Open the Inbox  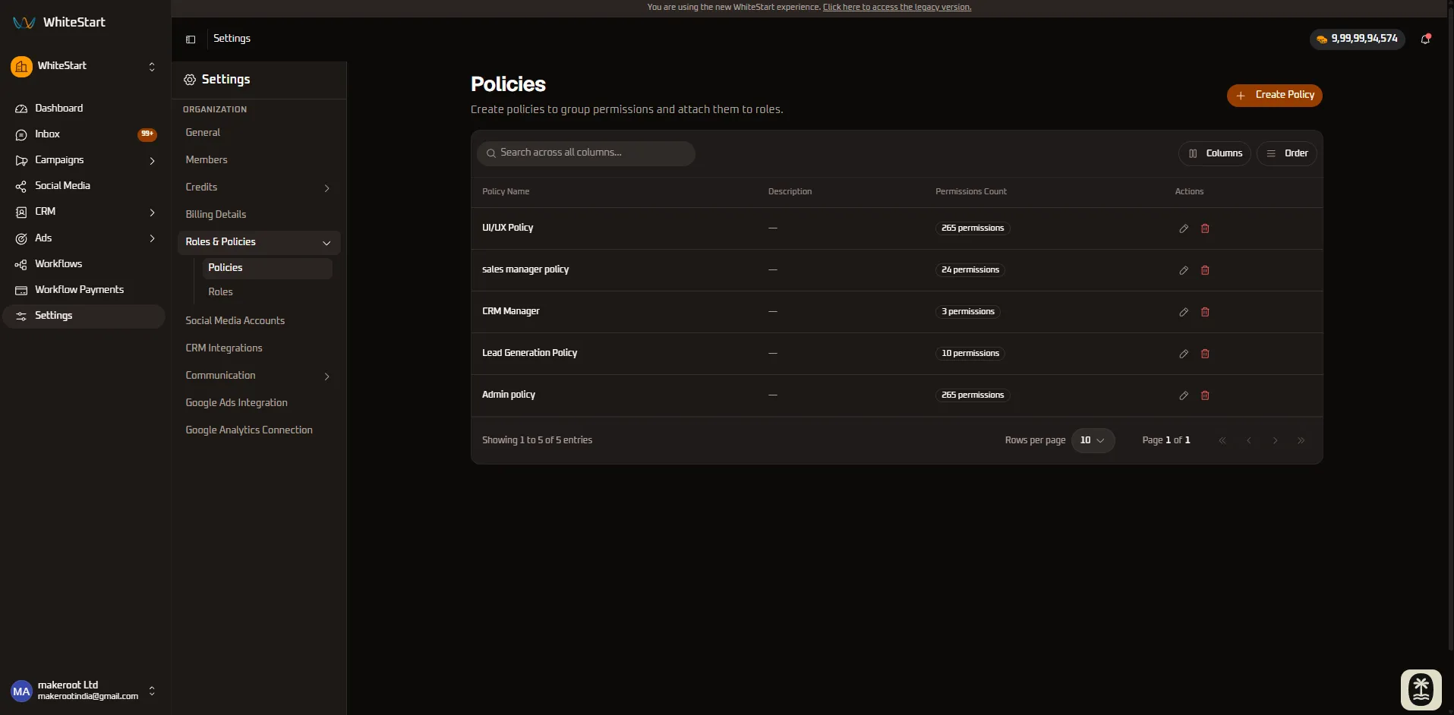tap(84, 134)
